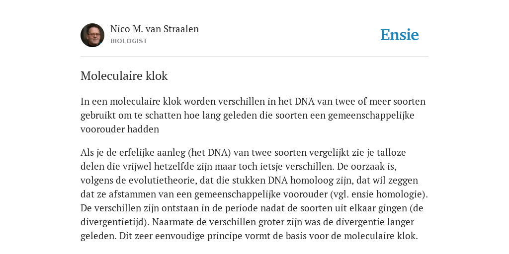Click the word "homoloog" in the paragraph
The image size is (509, 254).
point(310,180)
